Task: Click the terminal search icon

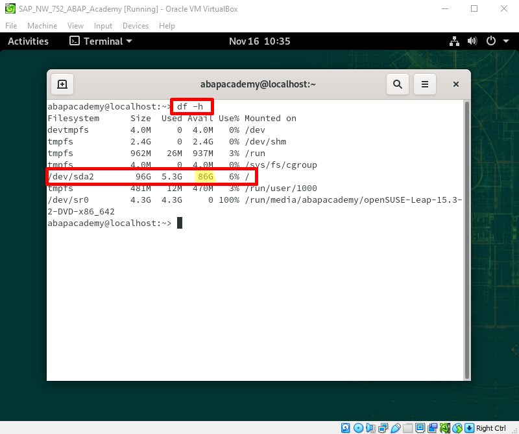Action: point(398,84)
